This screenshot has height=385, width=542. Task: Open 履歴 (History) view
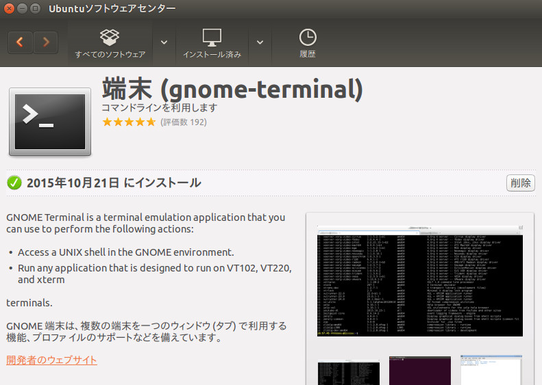pyautogui.click(x=308, y=43)
